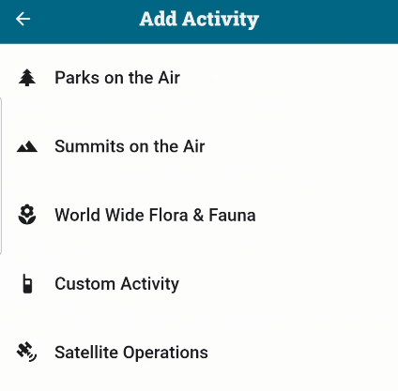Click the Add Activity header title
The width and height of the screenshot is (398, 391).
coord(199,20)
